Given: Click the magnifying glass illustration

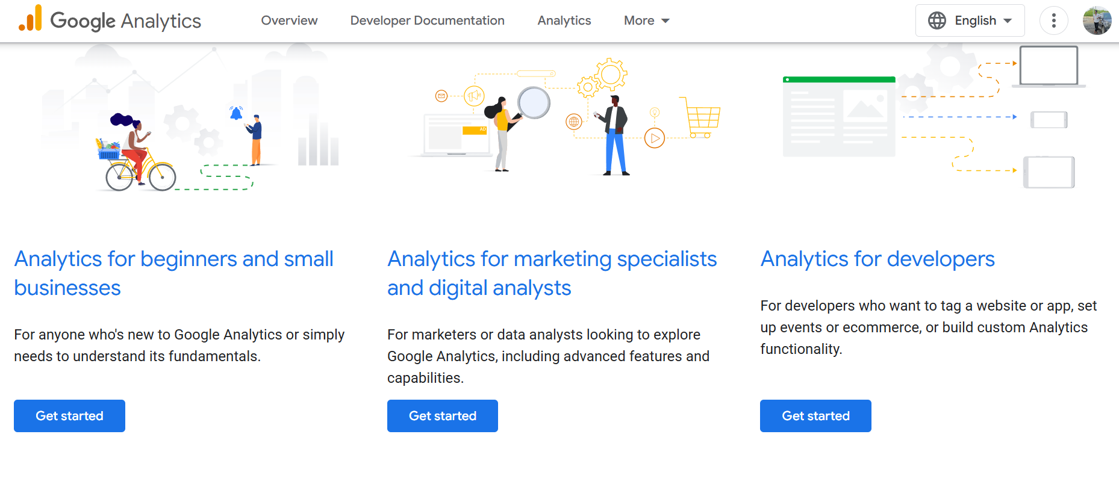Looking at the screenshot, I should coord(532,102).
